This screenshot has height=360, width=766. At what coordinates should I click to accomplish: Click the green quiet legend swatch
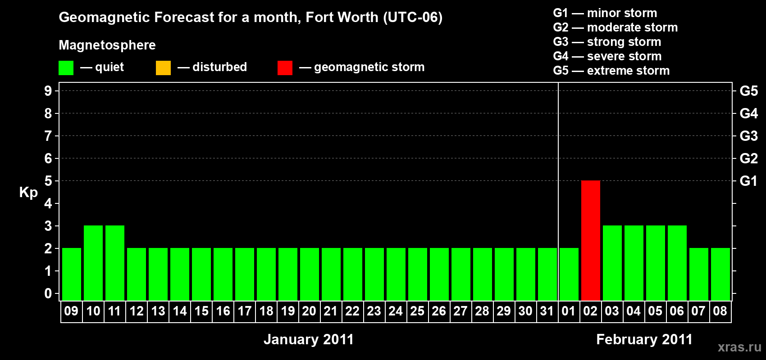click(x=66, y=68)
